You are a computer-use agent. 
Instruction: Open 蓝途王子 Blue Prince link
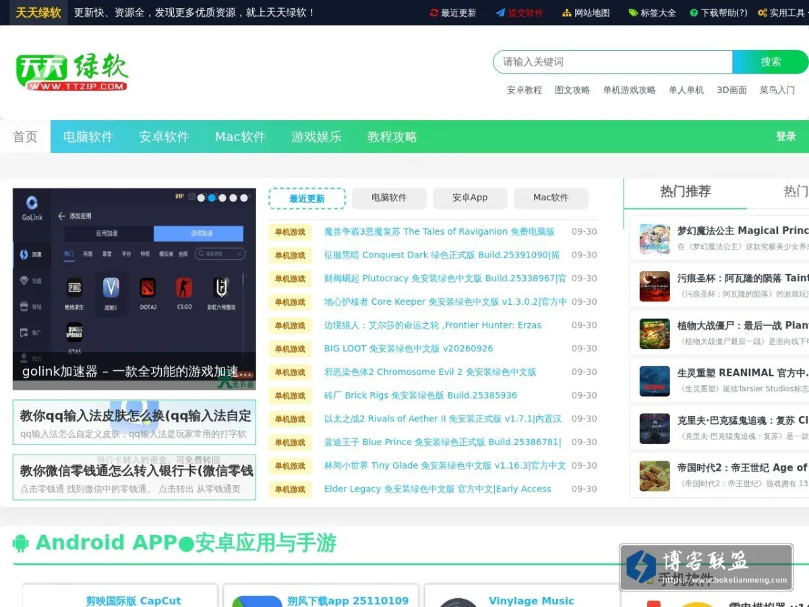tap(443, 442)
